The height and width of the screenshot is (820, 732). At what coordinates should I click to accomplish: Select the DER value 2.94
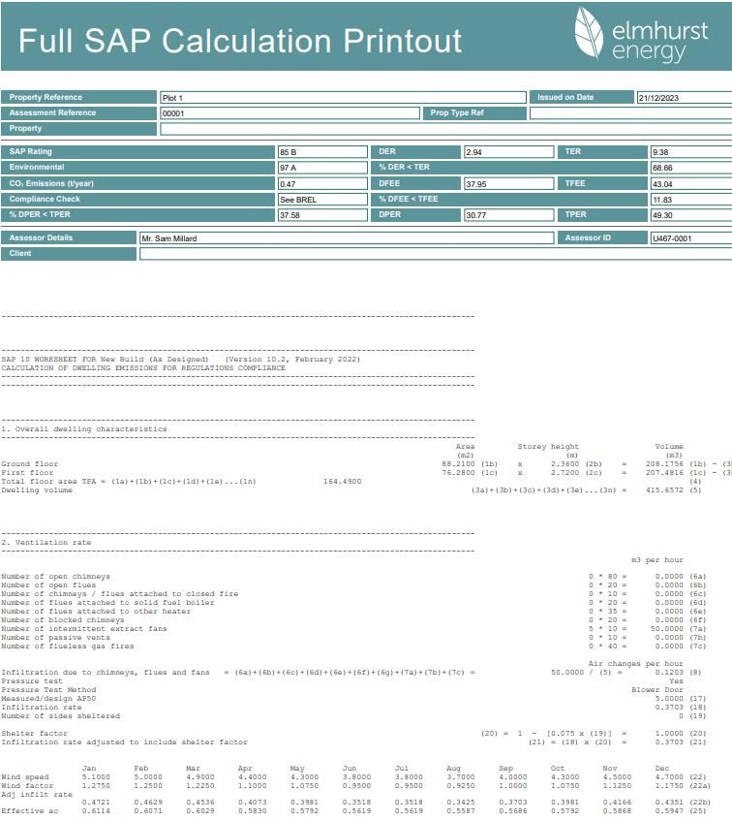click(x=508, y=152)
